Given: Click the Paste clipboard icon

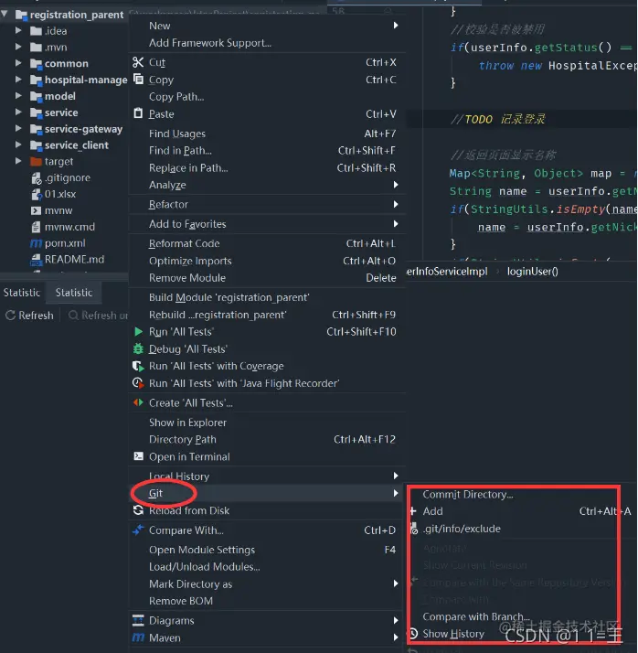Looking at the screenshot, I should 138,113.
